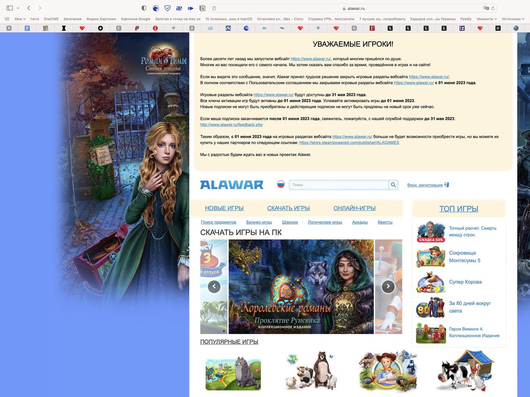This screenshot has width=530, height=397.
Task: Click the Russian flag language icon
Action: coord(281,184)
